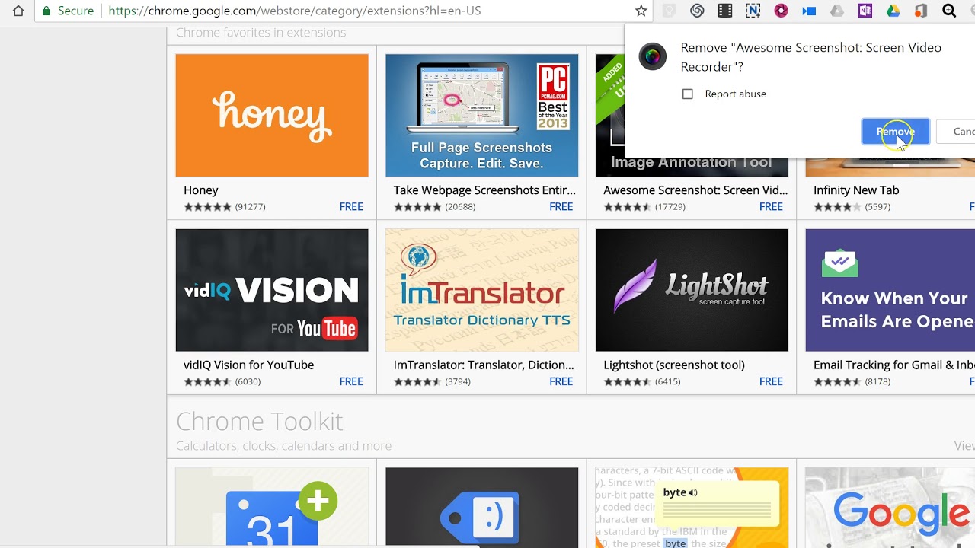975x548 pixels.
Task: Open the Honey title link
Action: [x=201, y=190]
